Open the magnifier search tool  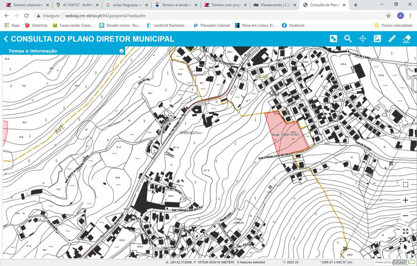point(348,38)
